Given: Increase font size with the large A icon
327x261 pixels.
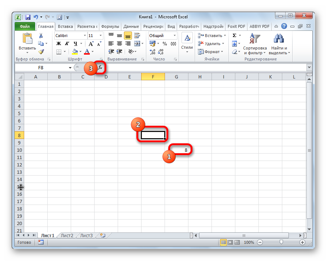Looking at the screenshot, I should 91,44.
